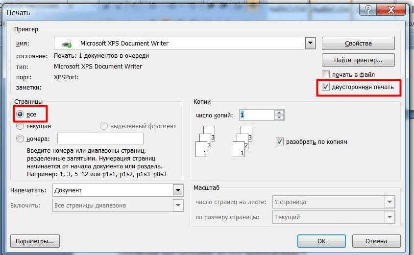
Task: Choose the 'номера' page range radio button
Action: click(20, 139)
